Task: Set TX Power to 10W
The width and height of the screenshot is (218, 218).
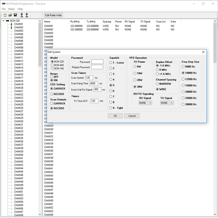Action: 135,73
